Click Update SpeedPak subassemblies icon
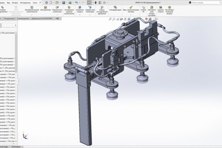Viewport: 222px width, 148px height. point(152,11)
